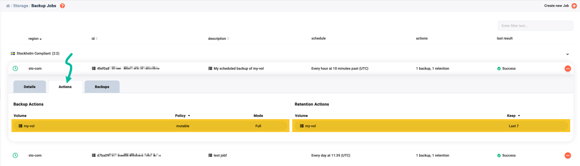Click the mutable policy cell
This screenshot has height=166, width=580.
183,126
